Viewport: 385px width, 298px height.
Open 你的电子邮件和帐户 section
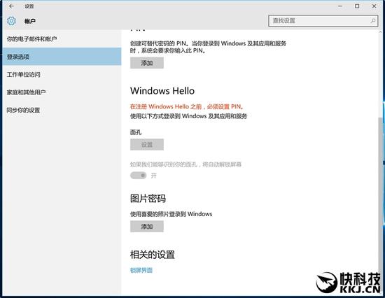pos(62,38)
